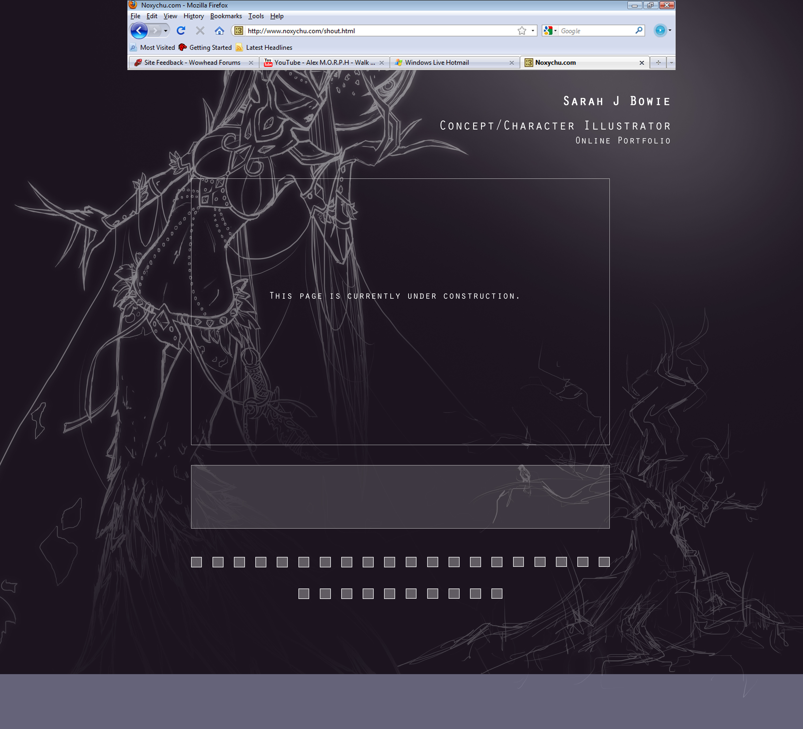
Task: Click the Reload page icon
Action: point(181,31)
